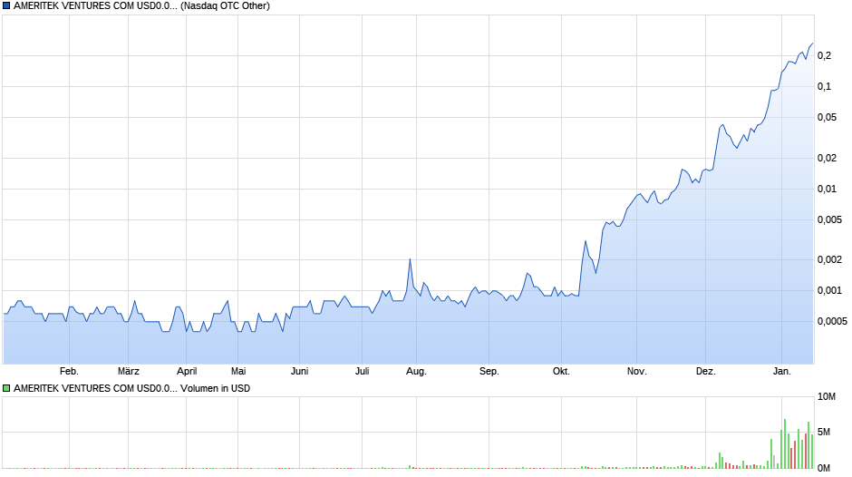Click the 0,002 price axis label
Image resolution: width=852 pixels, height=477 pixels.
829,260
